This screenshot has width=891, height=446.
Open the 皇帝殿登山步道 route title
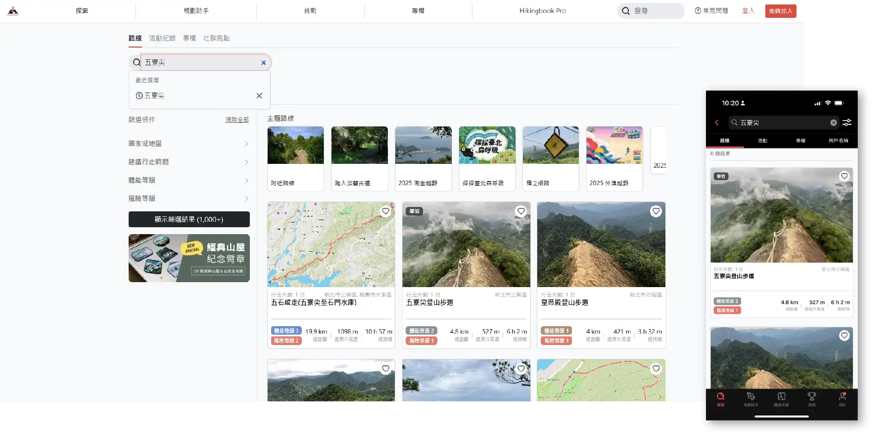click(564, 302)
